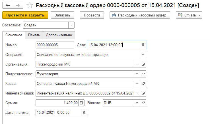Click into the Номер input field
The image size is (210, 124).
click(55, 45)
